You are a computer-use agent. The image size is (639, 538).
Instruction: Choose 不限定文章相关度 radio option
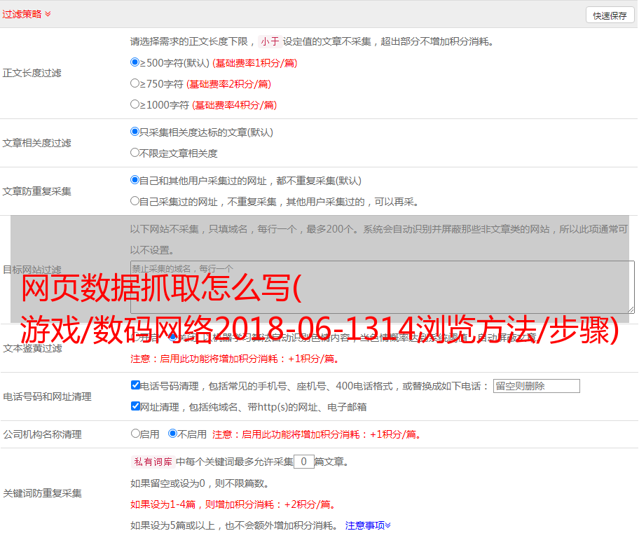[x=135, y=153]
